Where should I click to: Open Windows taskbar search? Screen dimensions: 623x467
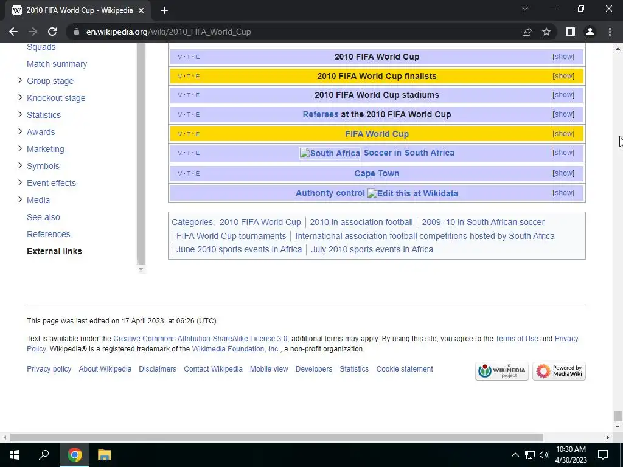[x=44, y=455]
